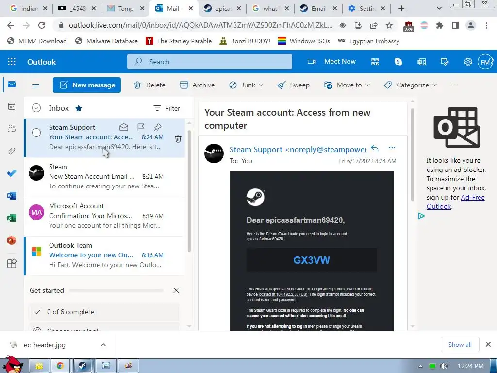Open Windows ISOs bookmark
This screenshot has height=373, width=497.
click(x=304, y=41)
